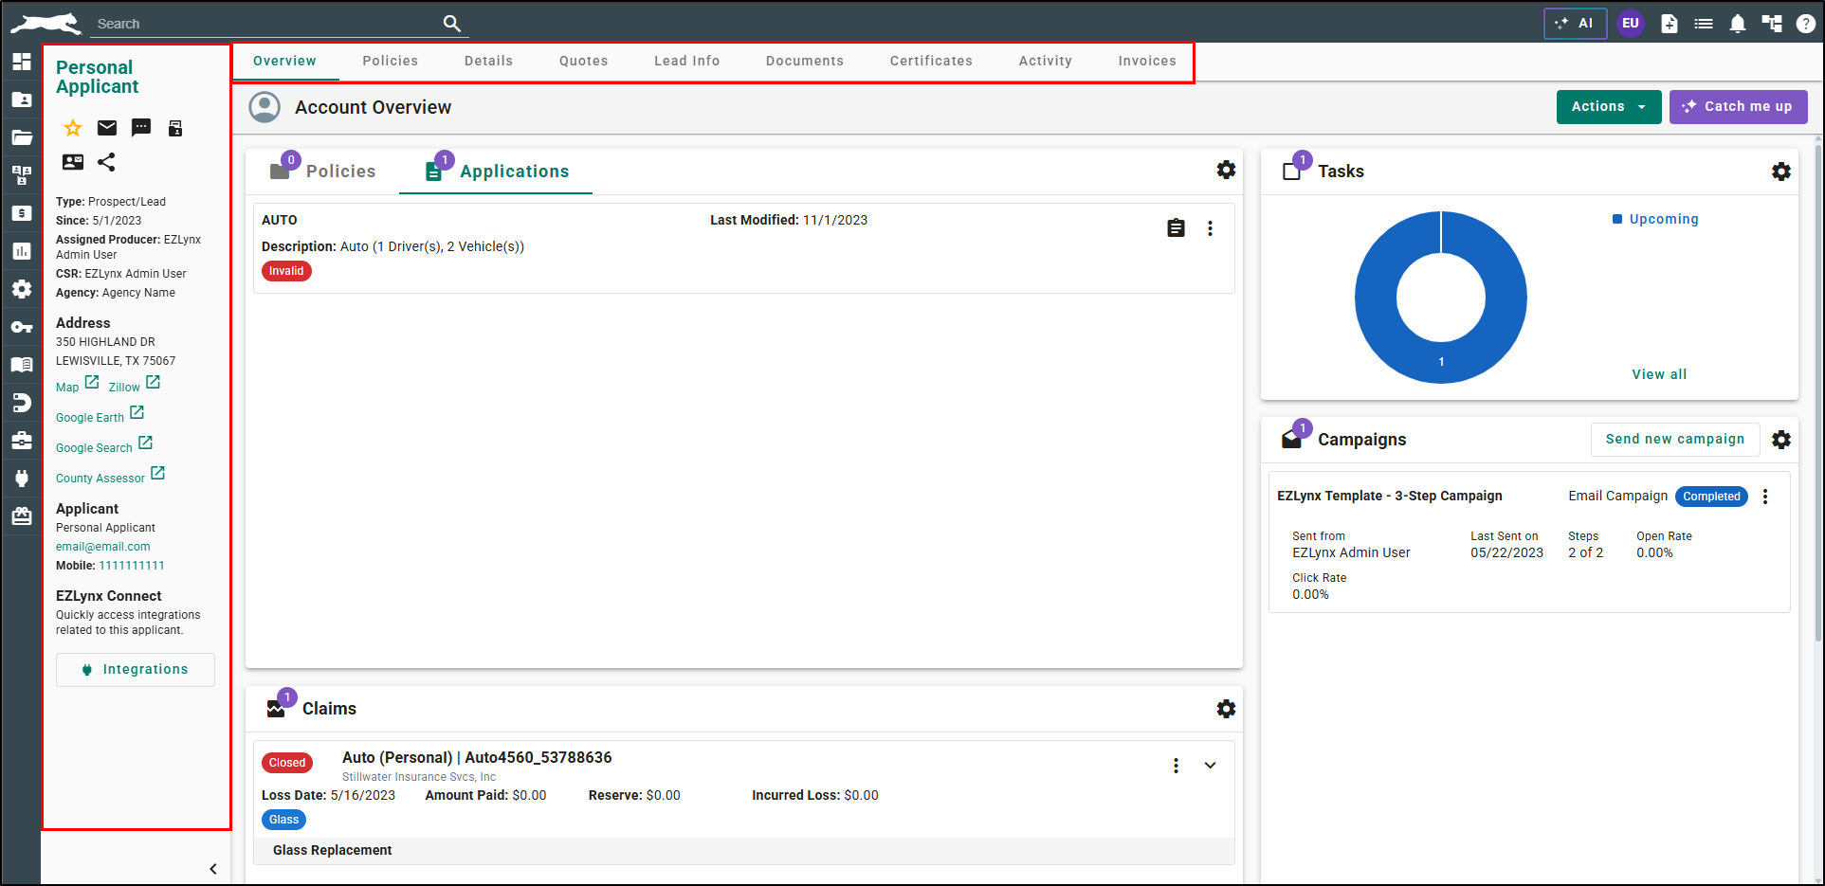Click the blue donut chart ring in Tasks
The image size is (1825, 886).
[x=1441, y=364]
